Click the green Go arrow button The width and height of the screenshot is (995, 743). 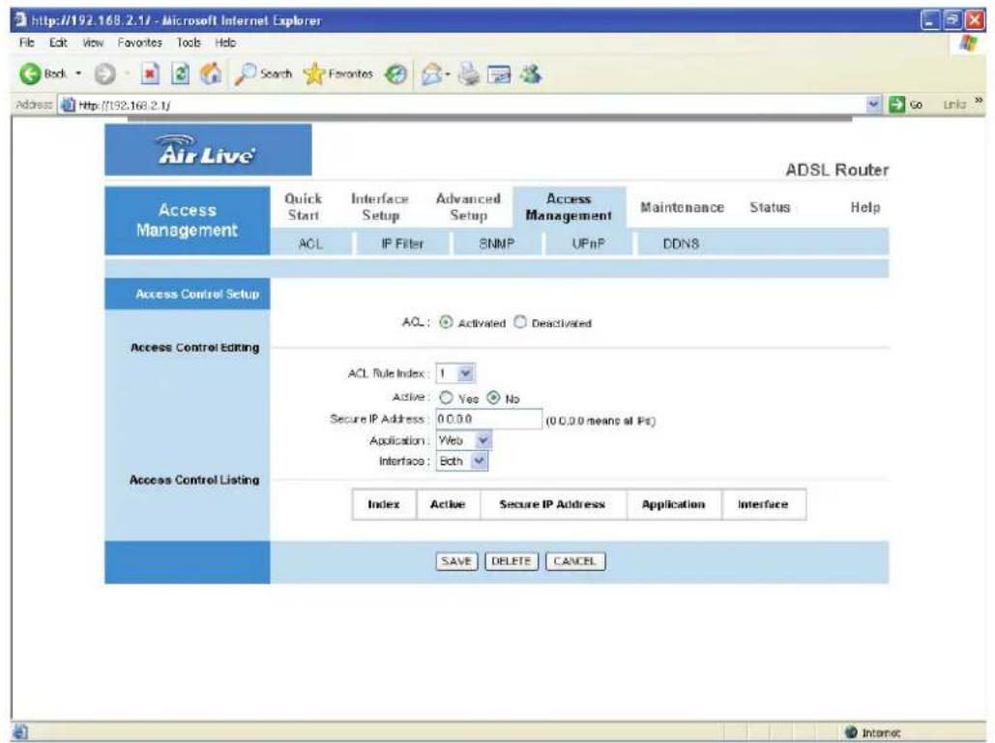click(896, 104)
